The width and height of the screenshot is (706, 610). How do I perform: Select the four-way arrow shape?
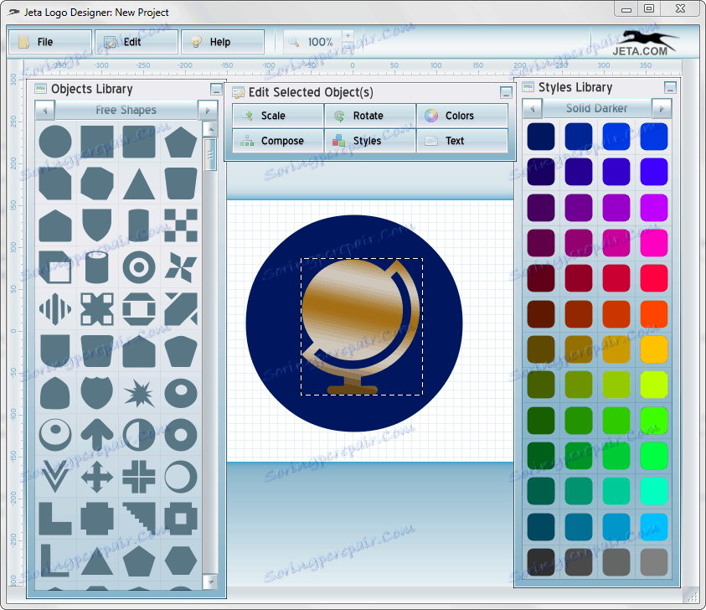(97, 476)
